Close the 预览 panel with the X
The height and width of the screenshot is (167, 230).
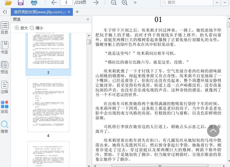[x=88, y=19]
